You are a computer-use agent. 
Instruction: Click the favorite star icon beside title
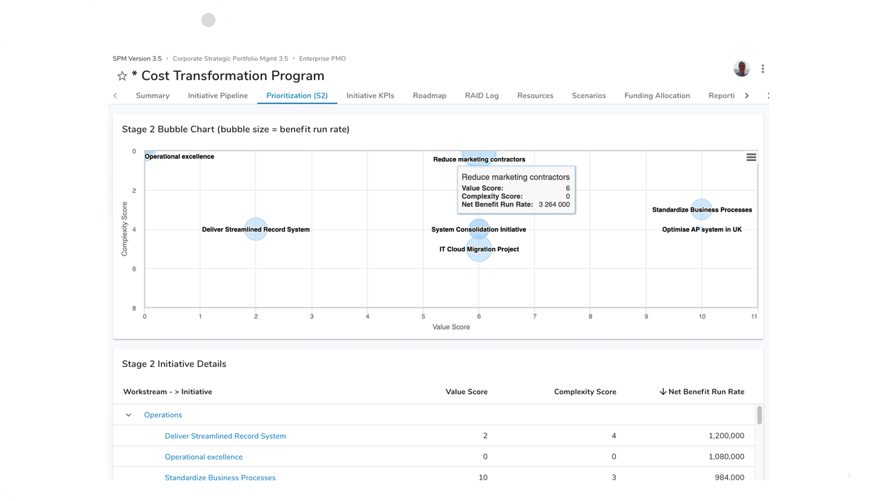tap(122, 76)
